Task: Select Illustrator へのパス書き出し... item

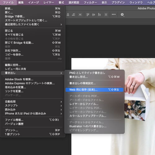Action: tap(94, 126)
